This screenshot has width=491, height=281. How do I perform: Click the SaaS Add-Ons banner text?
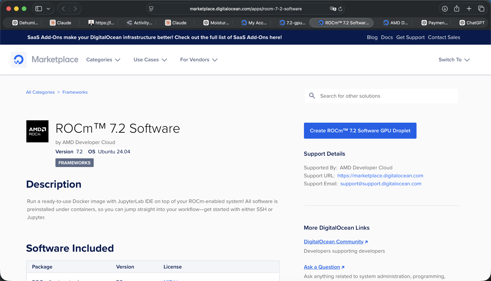155,37
